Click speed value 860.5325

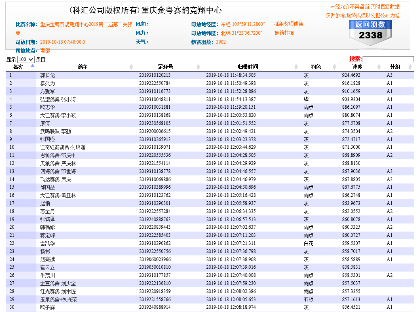351,227
